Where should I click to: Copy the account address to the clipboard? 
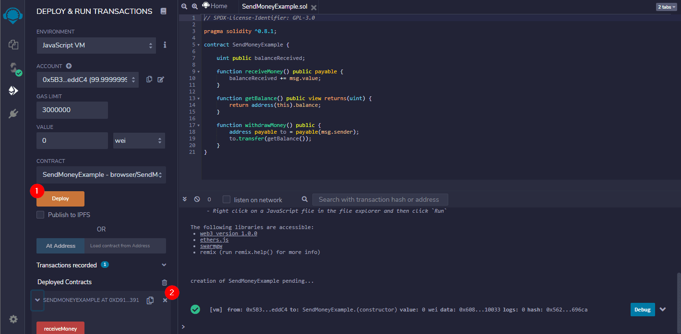coord(149,79)
